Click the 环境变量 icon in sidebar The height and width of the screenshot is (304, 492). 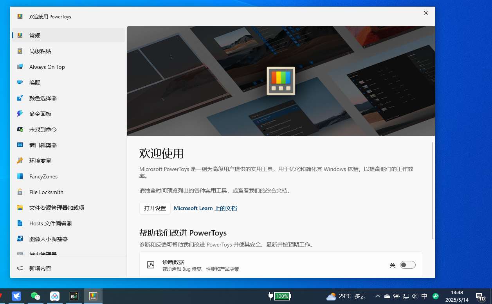pyautogui.click(x=20, y=161)
